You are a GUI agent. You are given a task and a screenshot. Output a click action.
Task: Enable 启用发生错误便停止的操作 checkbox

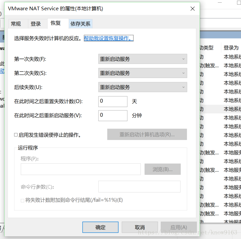coord(16,135)
